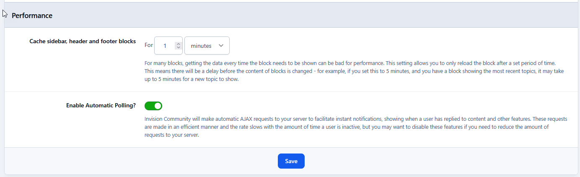Click the gray Performance header bar
580x177 pixels.
pos(293,16)
